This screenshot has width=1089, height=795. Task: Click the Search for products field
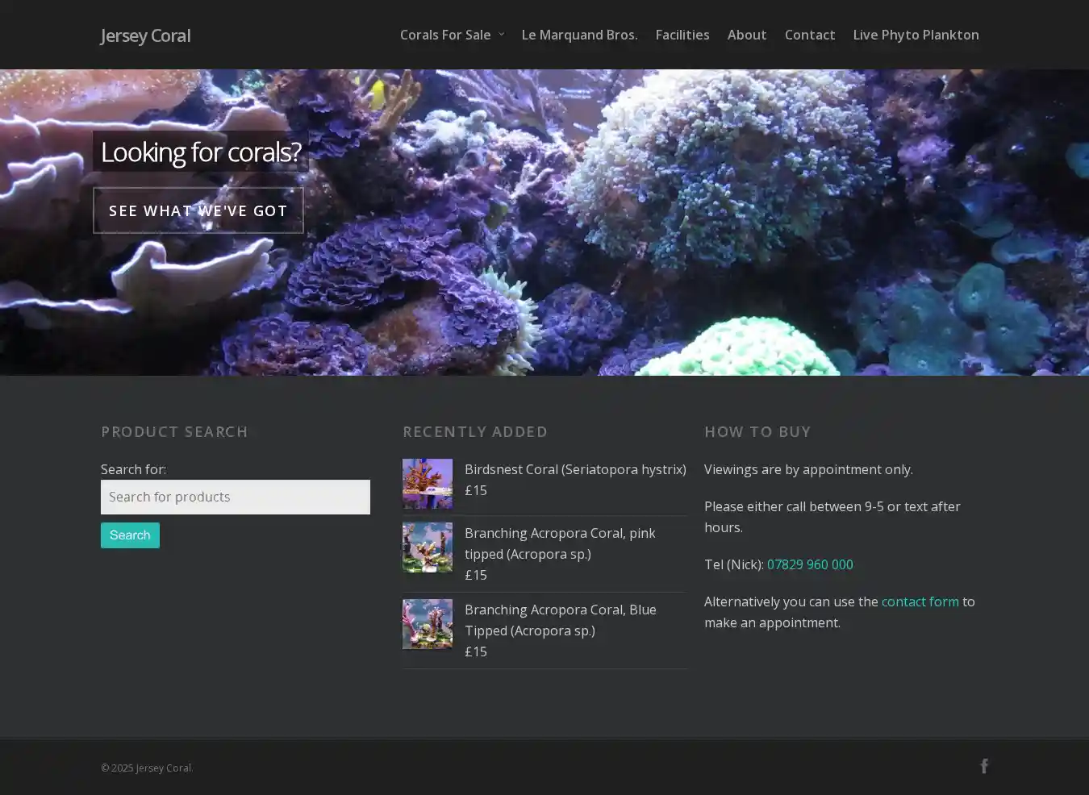point(235,497)
